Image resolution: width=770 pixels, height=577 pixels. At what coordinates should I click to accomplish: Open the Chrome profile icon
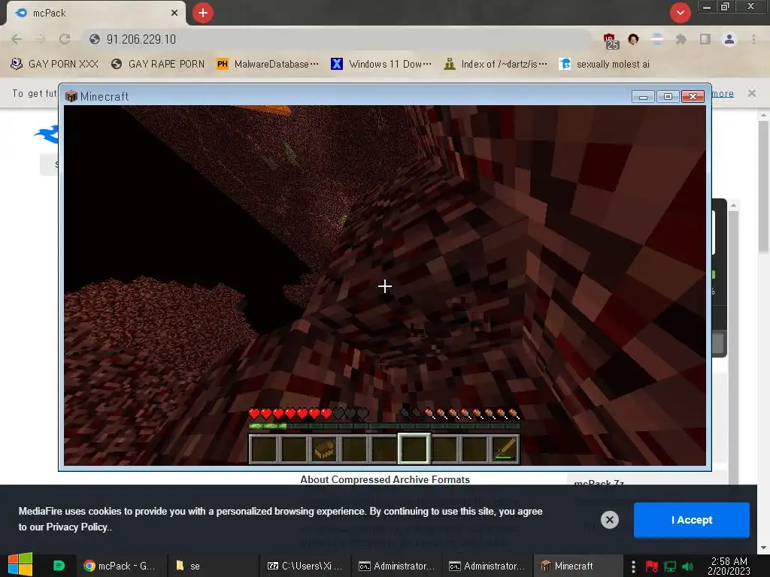pyautogui.click(x=729, y=39)
